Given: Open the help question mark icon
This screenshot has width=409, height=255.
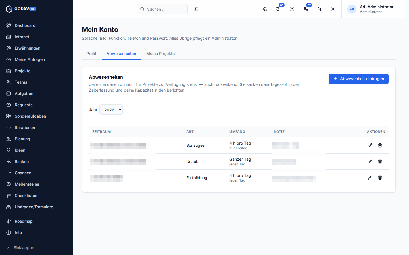Looking at the screenshot, I should click(292, 9).
